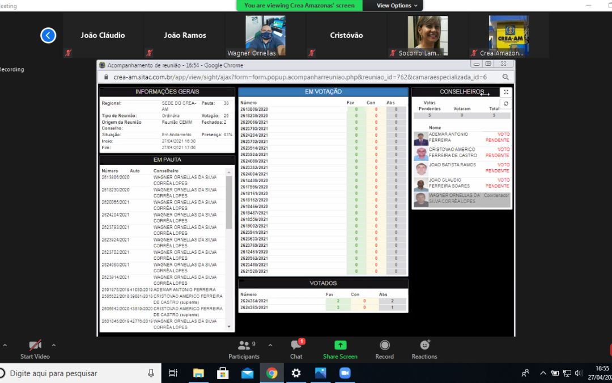This screenshot has width=612, height=383.
Task: Click the green Share Screen button
Action: [341, 350]
